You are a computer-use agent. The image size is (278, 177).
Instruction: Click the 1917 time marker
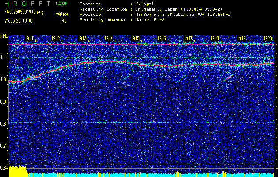tap(188, 38)
